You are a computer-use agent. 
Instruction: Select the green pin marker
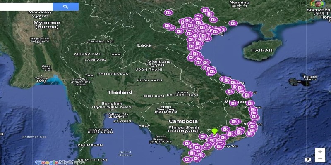[x=214, y=132]
